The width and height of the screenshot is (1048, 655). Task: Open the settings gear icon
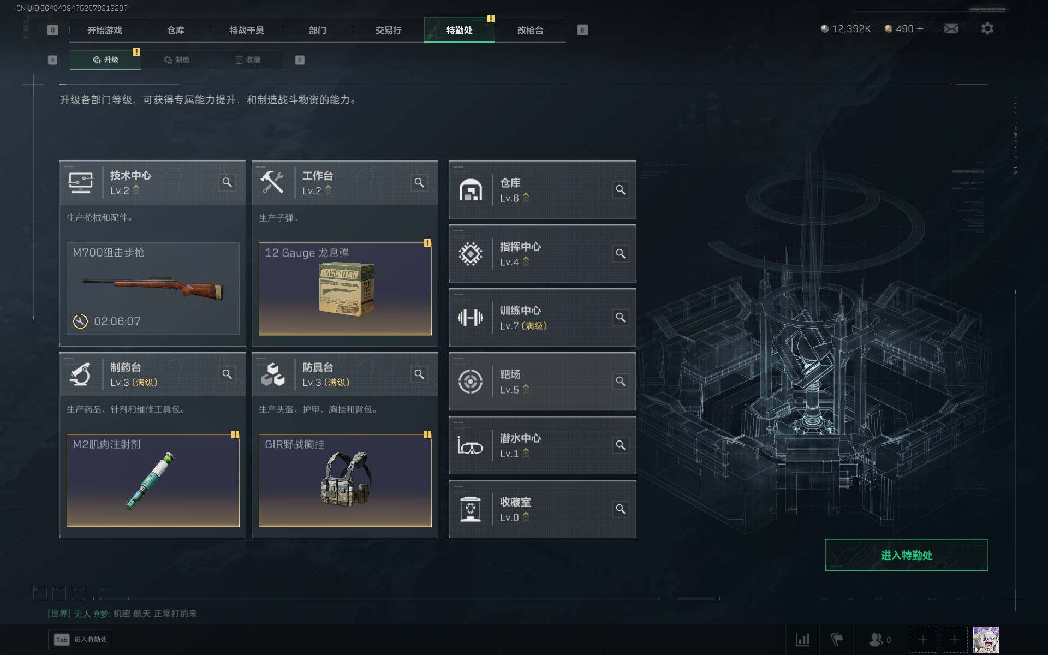987,28
